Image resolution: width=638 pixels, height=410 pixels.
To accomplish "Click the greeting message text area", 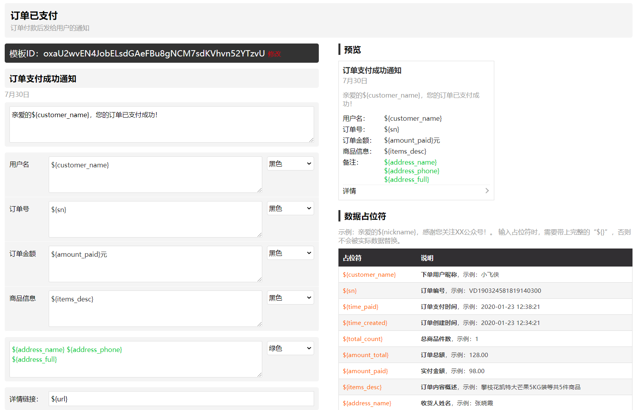I will (161, 124).
